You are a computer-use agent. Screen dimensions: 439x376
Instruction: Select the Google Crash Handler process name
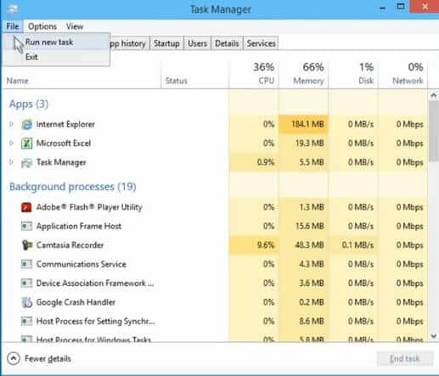coord(76,302)
